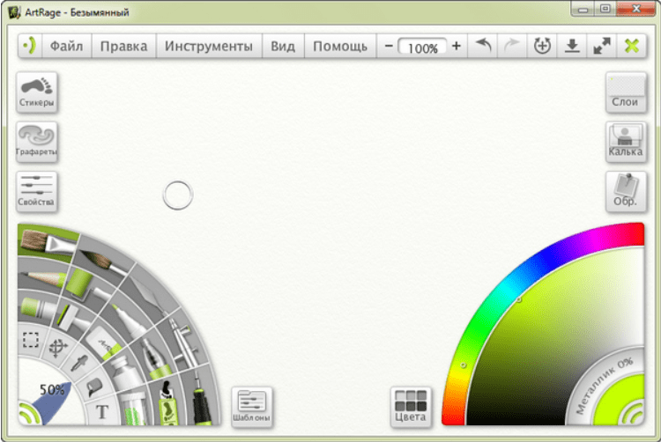This screenshot has height=442, width=661.
Task: Choose the Transform move tool
Action: [x=60, y=346]
